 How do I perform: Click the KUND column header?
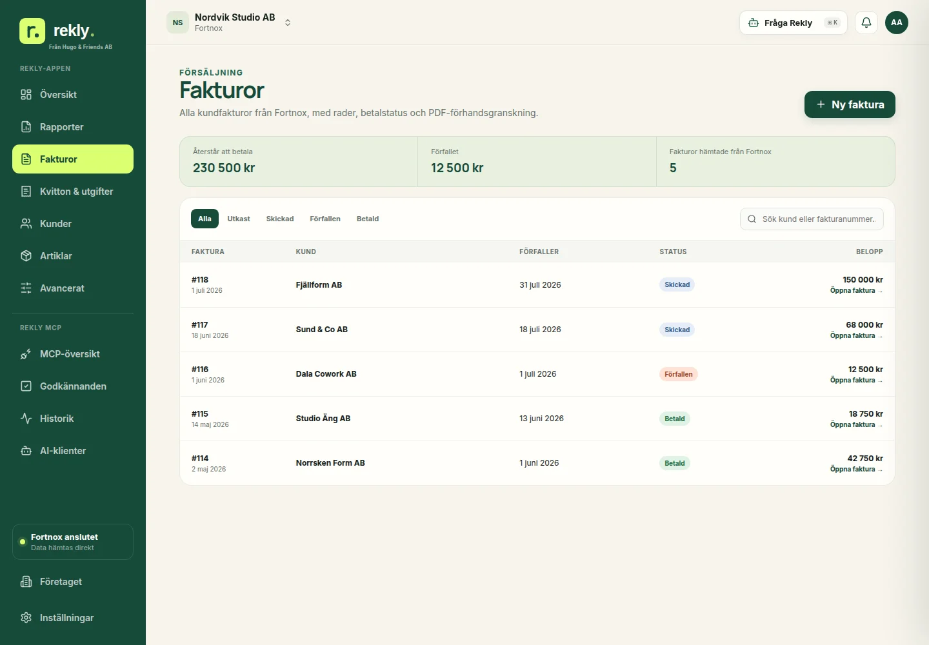point(306,252)
